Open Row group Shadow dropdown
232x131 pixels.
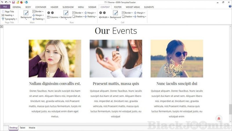[79, 17]
